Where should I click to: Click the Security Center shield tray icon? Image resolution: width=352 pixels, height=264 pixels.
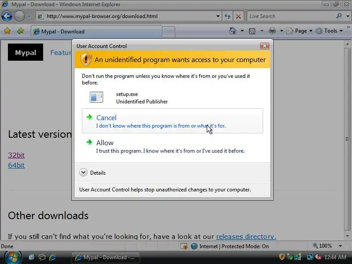(282, 257)
